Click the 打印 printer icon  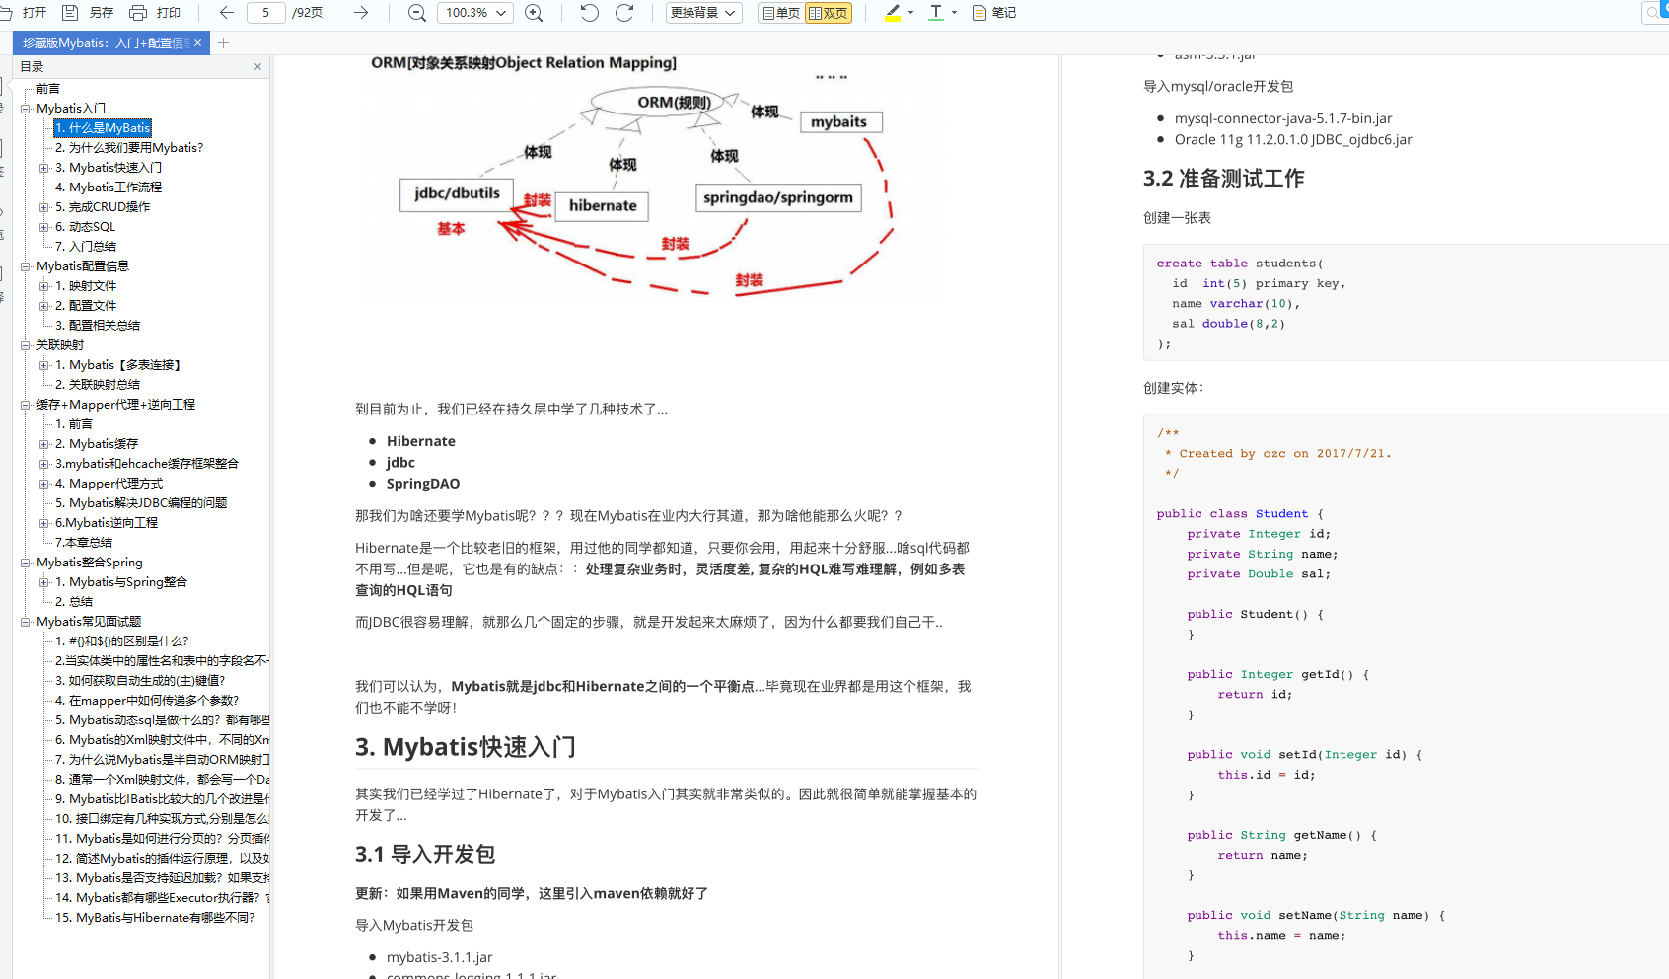(138, 13)
